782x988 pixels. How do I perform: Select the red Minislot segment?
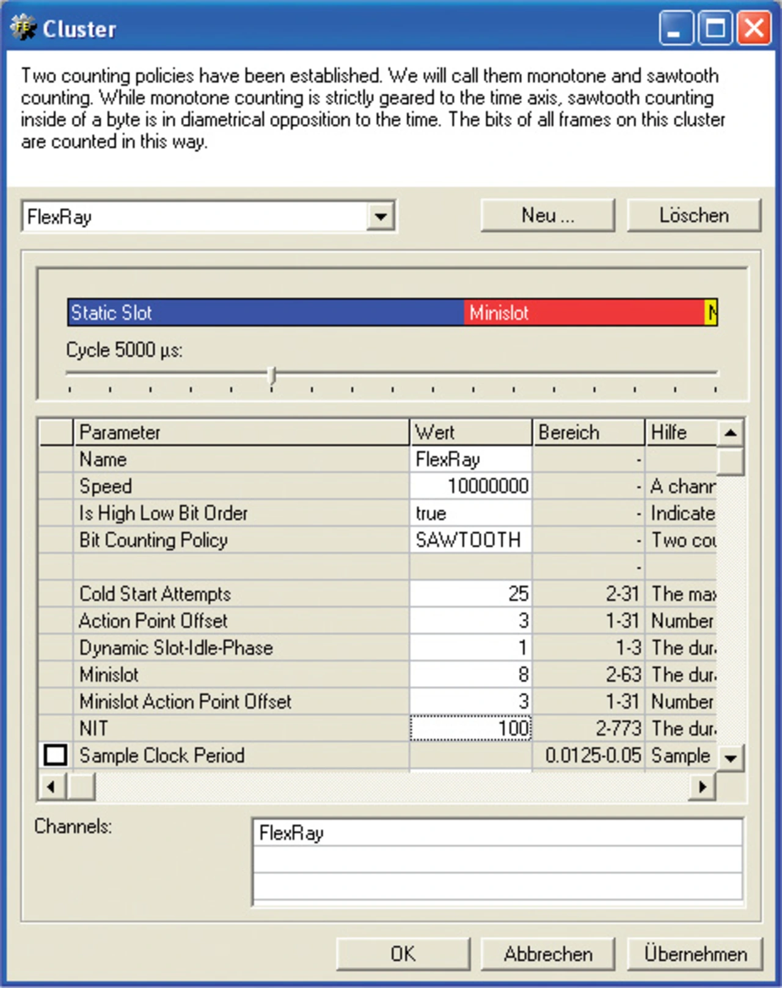coord(584,312)
